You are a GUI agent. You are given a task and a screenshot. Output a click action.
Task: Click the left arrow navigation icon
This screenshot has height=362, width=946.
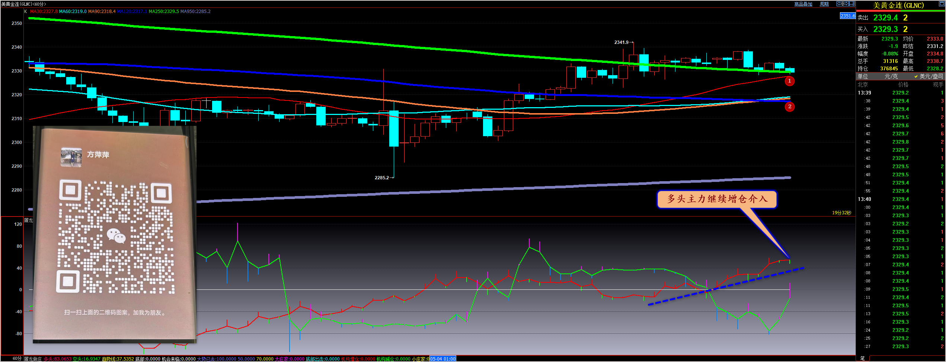840,4
